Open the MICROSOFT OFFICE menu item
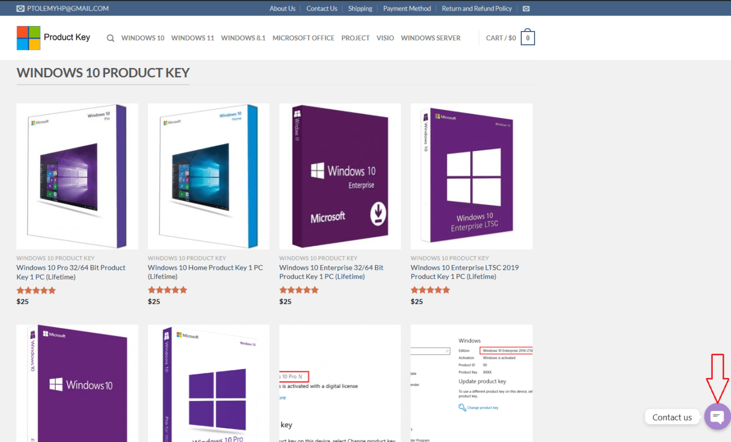Screen dimensions: 731x442 coord(303,38)
